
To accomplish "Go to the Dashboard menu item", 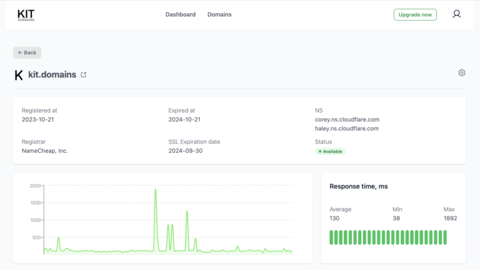I will tap(180, 14).
